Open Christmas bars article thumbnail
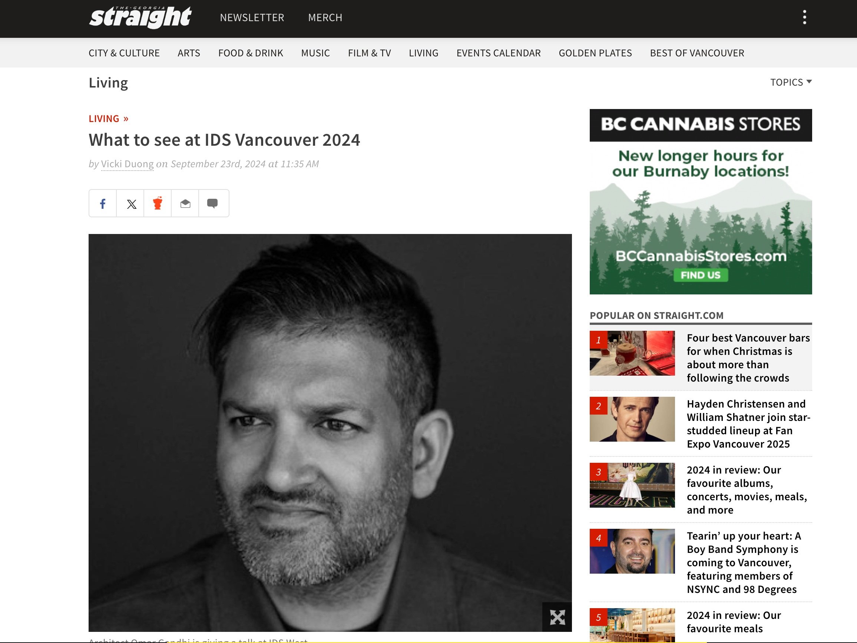The width and height of the screenshot is (857, 643). [632, 353]
